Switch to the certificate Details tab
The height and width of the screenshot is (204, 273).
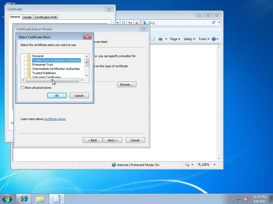pos(27,17)
